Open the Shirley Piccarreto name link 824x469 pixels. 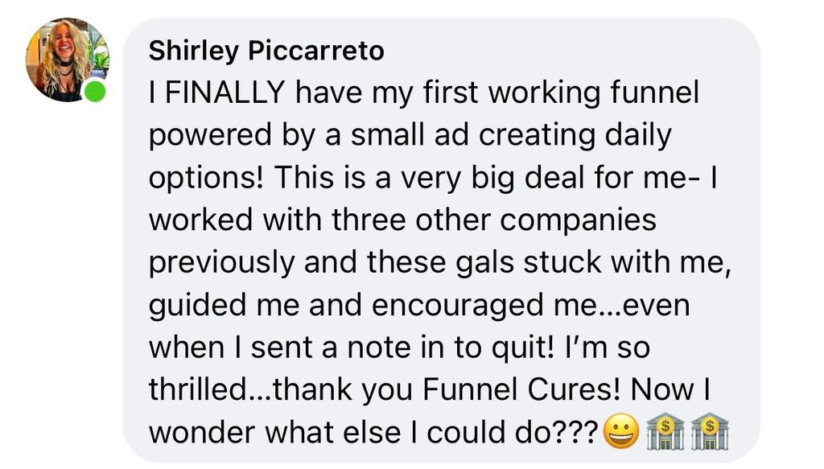[266, 51]
